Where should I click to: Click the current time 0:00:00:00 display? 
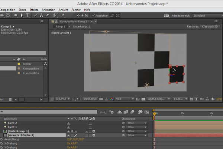click(90, 99)
